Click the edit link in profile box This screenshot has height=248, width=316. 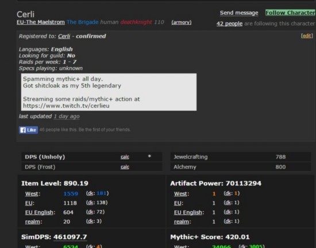[x=307, y=36]
